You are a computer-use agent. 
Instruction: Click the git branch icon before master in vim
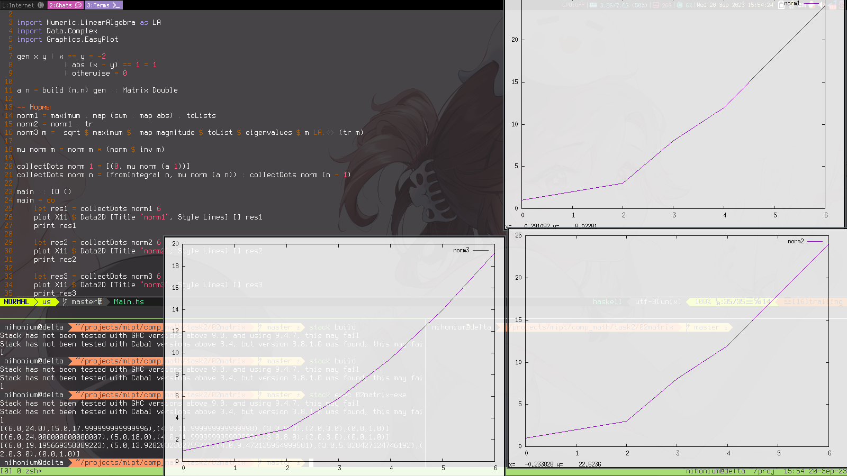[65, 302]
